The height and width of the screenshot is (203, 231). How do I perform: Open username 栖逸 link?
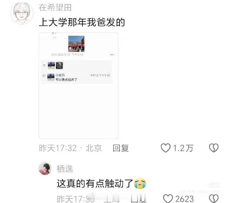[65, 169]
